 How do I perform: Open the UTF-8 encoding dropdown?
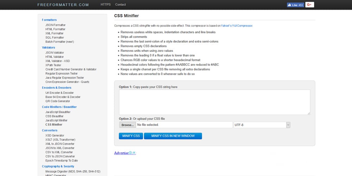point(262,125)
